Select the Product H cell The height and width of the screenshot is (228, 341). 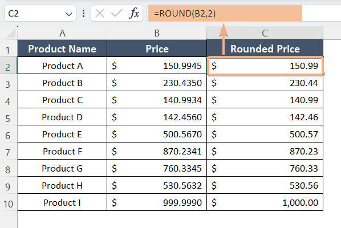(x=62, y=185)
